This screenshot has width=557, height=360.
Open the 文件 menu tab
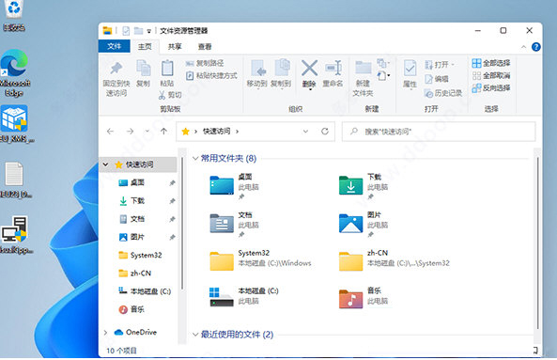(114, 46)
